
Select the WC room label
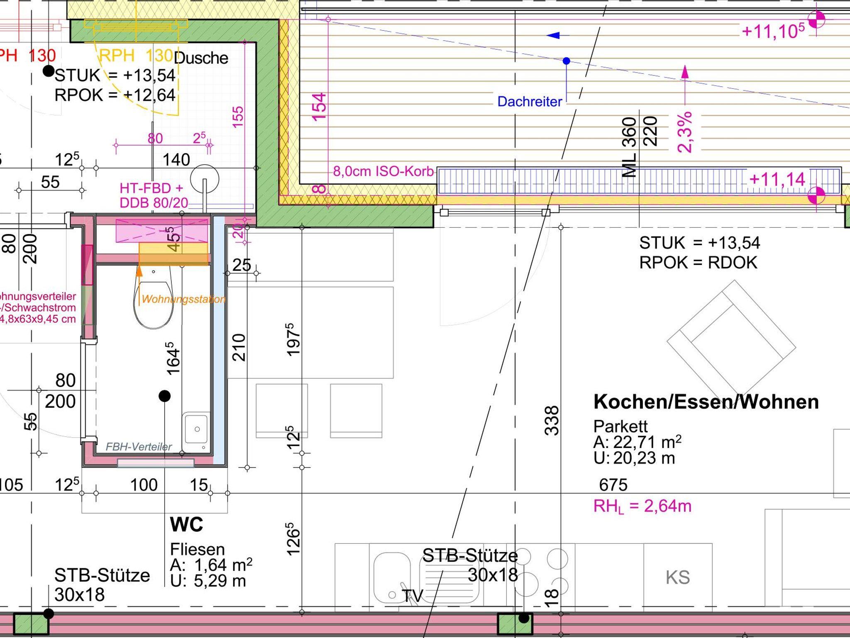(x=186, y=525)
